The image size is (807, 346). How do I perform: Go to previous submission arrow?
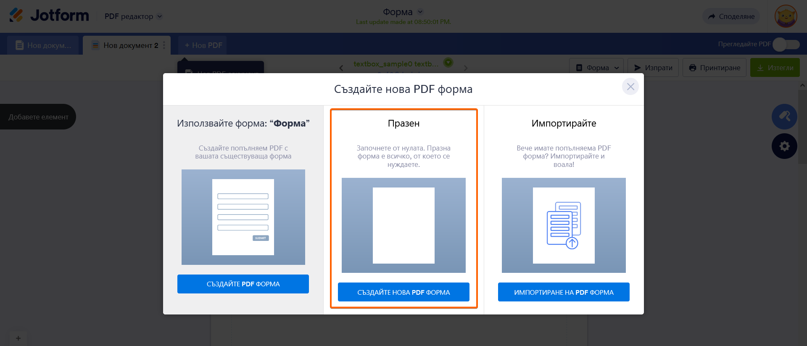tap(341, 68)
